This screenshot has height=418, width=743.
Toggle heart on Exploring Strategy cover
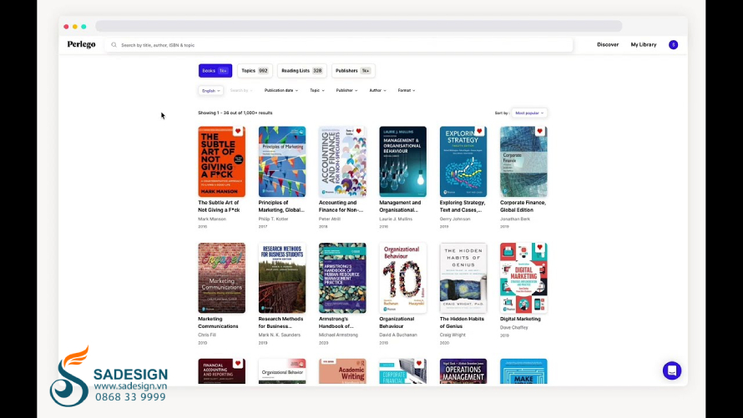point(479,131)
